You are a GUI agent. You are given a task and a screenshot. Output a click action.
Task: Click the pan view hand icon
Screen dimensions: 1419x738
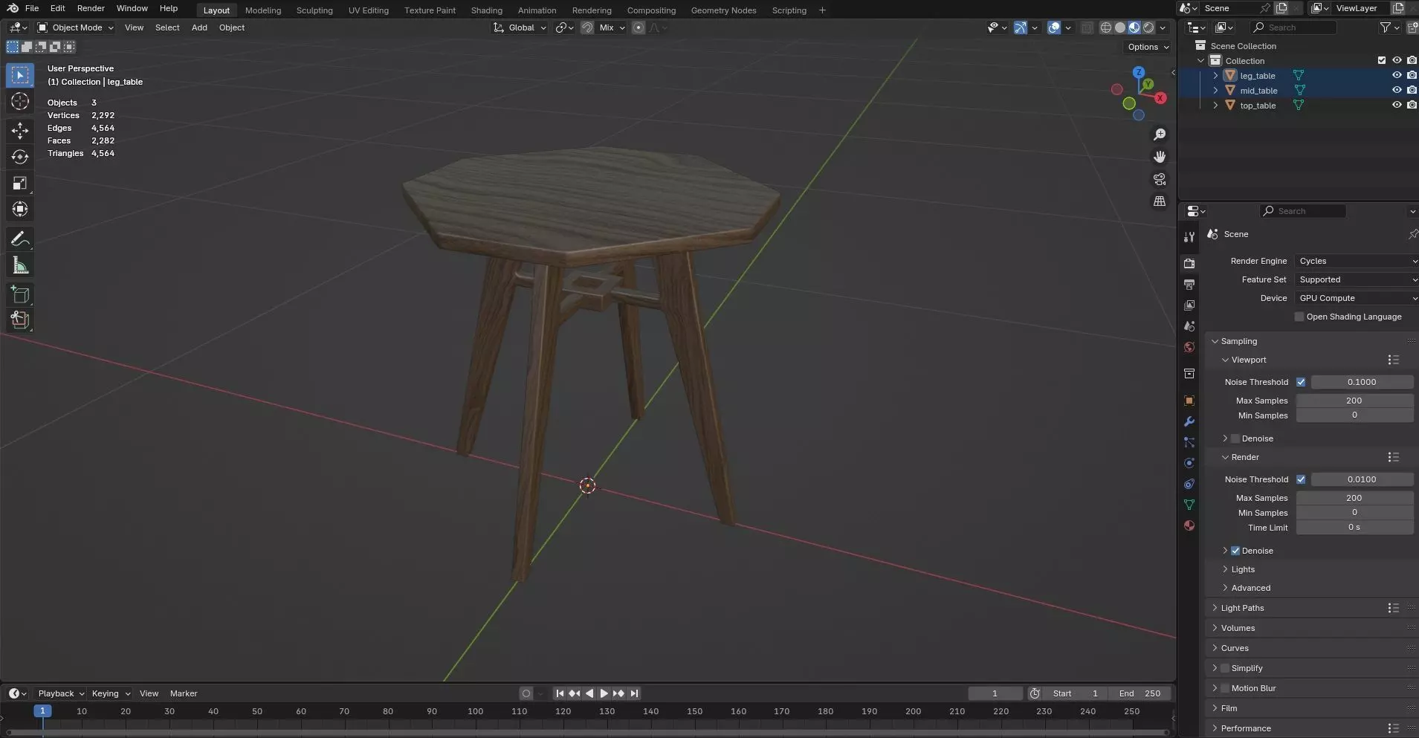pos(1160,157)
